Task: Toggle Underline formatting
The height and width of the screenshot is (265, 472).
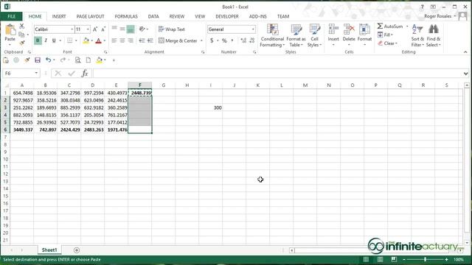Action: (x=54, y=40)
